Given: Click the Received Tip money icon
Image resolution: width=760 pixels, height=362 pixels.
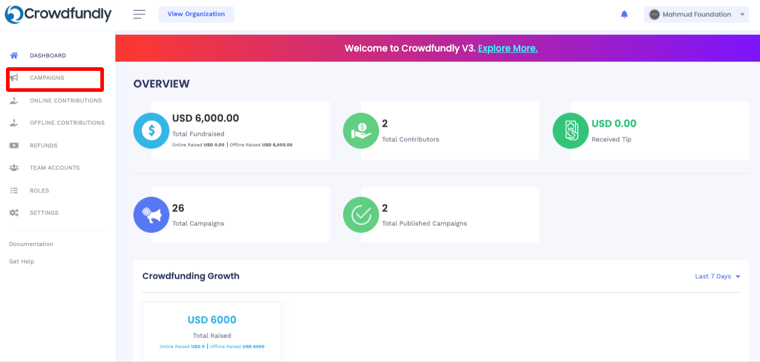Looking at the screenshot, I should pyautogui.click(x=571, y=130).
